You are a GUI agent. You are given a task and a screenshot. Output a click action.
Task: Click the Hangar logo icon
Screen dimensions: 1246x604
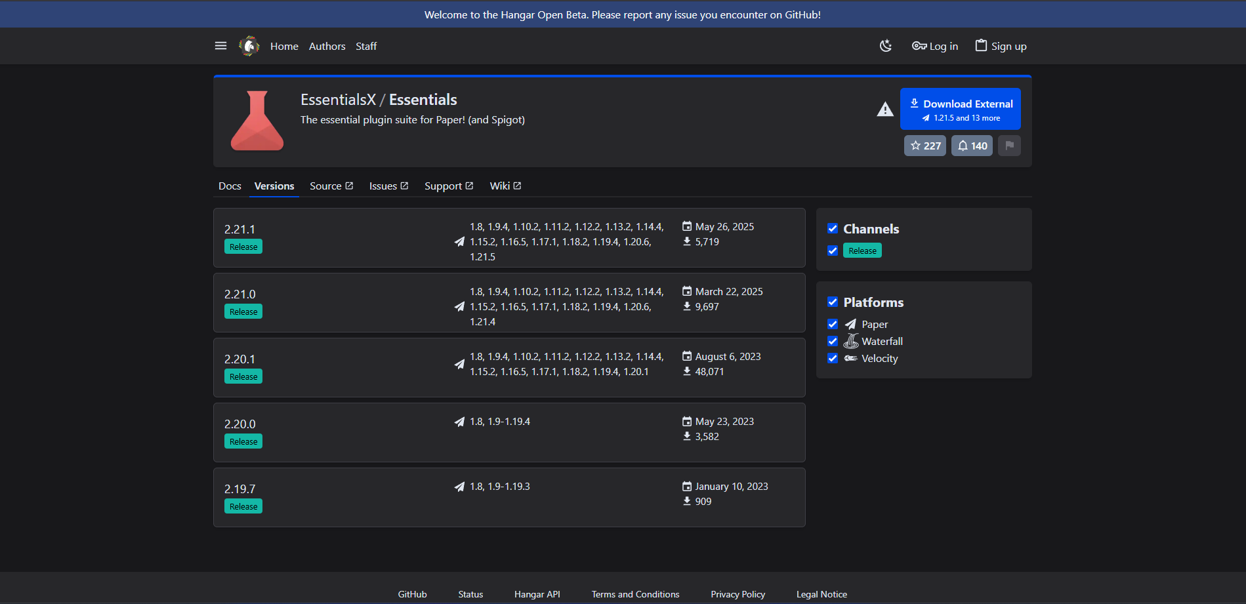coord(249,46)
